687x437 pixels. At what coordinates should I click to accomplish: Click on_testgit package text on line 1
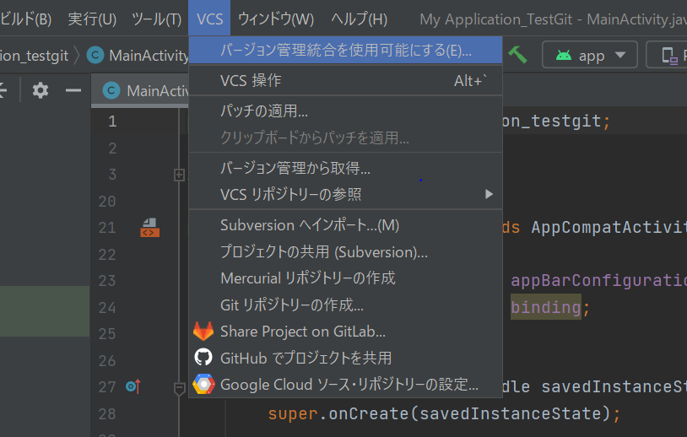(x=552, y=121)
